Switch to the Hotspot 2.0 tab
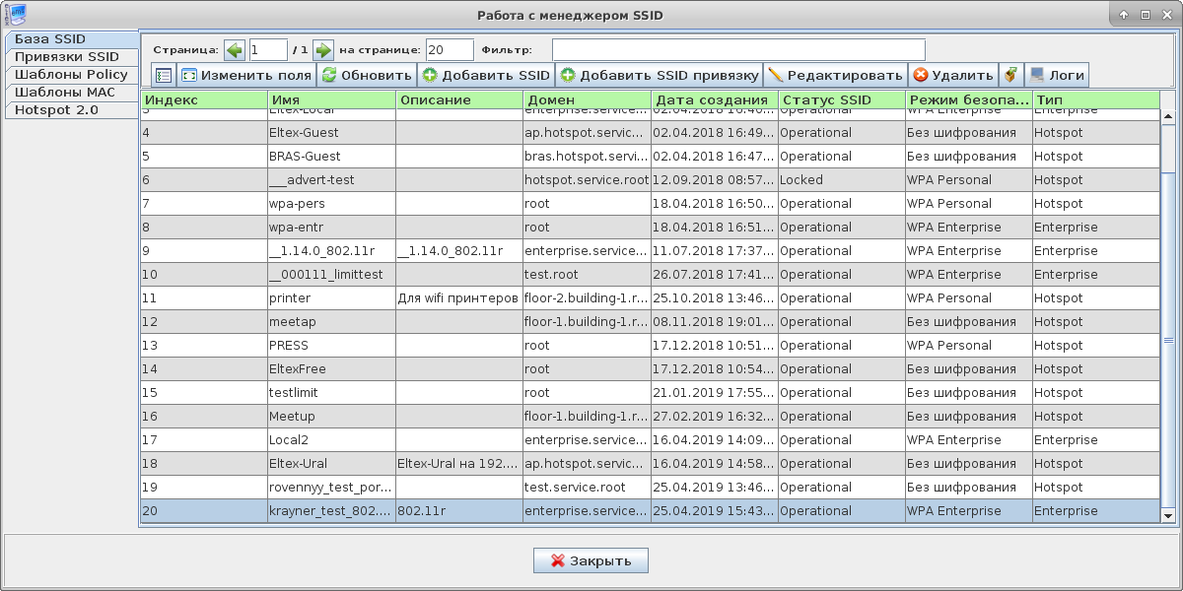This screenshot has height=591, width=1183. pos(72,110)
